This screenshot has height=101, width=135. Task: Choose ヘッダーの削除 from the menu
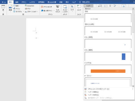coord(93,95)
